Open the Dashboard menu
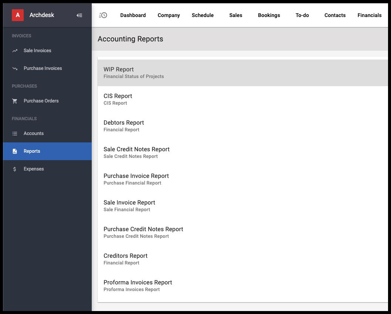The height and width of the screenshot is (314, 391). coord(133,15)
